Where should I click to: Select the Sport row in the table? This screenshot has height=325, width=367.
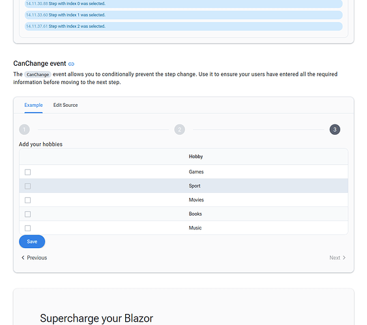click(184, 186)
